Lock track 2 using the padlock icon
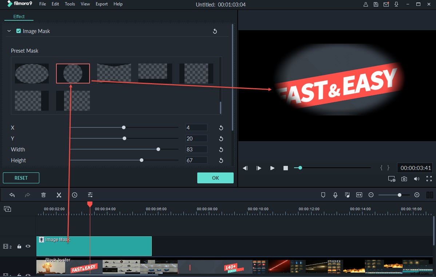The height and width of the screenshot is (277, 436). (19, 246)
